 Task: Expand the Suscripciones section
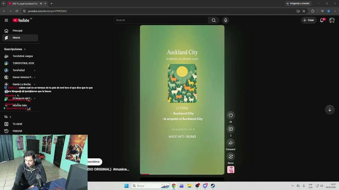(15, 49)
